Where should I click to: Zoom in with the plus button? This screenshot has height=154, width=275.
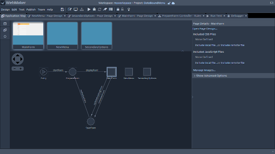pos(20,68)
